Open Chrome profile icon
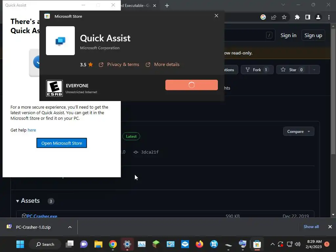The image size is (336, 252). point(318,17)
